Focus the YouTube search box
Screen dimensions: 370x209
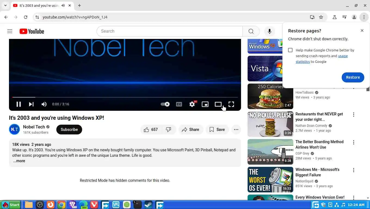(x=169, y=31)
